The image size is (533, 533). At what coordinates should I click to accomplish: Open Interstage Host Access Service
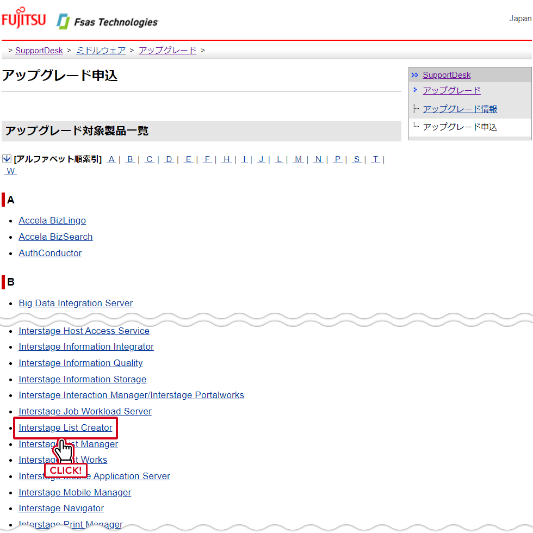(84, 331)
